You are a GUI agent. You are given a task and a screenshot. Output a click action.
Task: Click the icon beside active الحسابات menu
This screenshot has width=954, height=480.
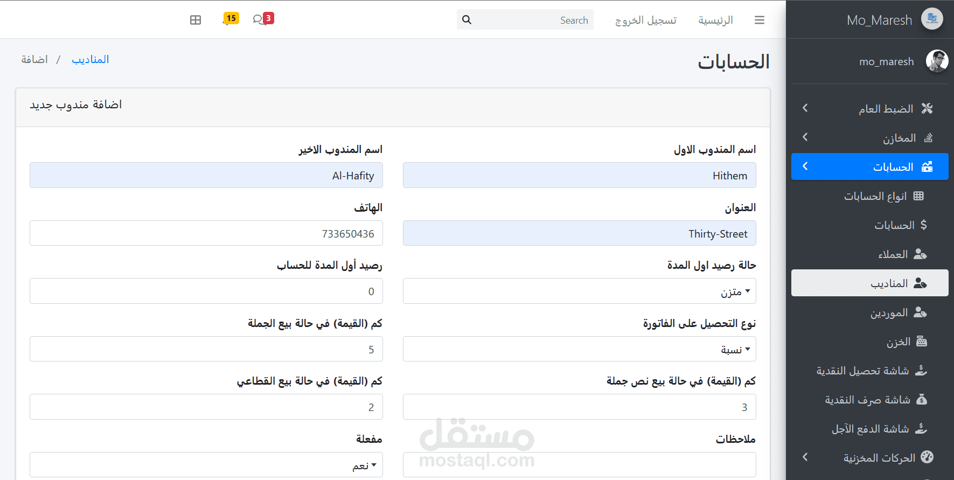click(927, 166)
